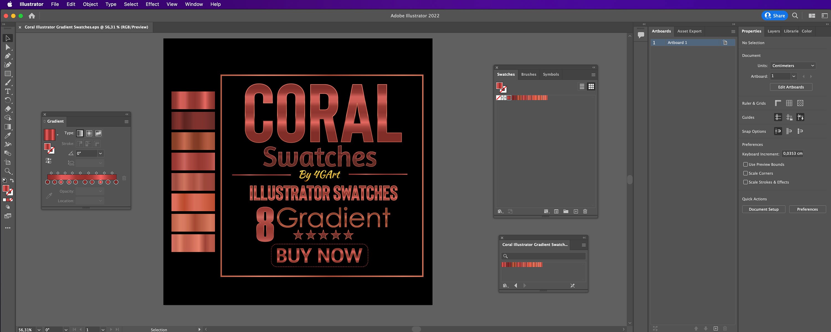831x332 pixels.
Task: Select the Eyedropper tool
Action: tap(8, 135)
